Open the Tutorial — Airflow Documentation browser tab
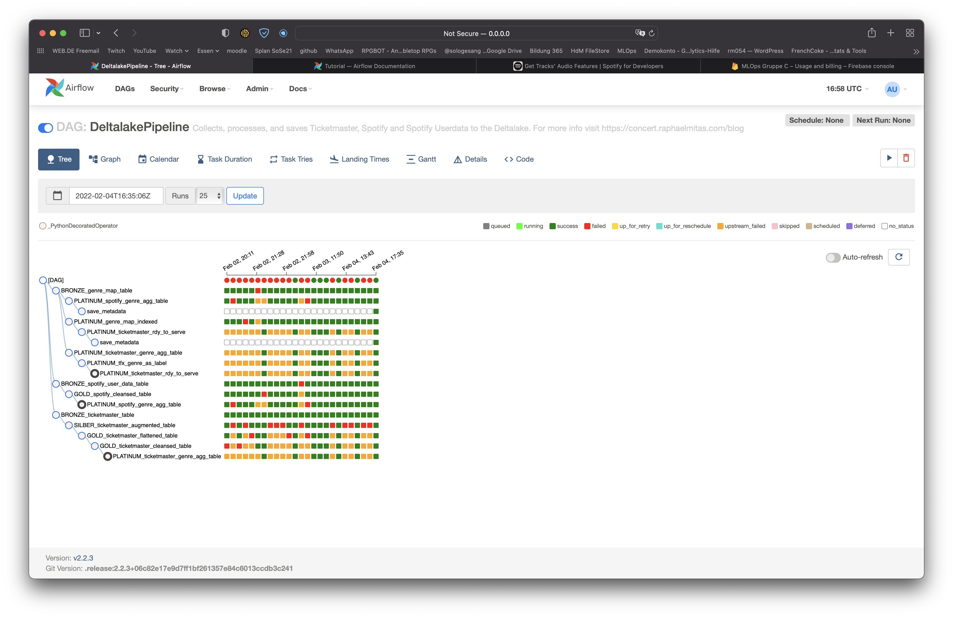Viewport: 953px width, 617px height. point(364,66)
